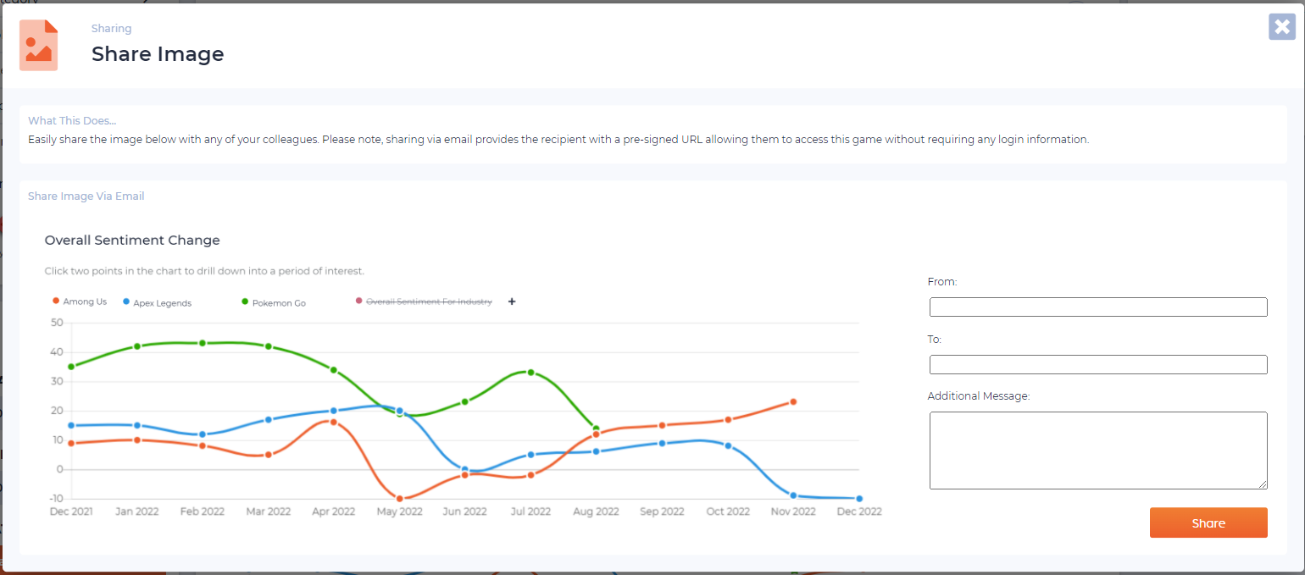Select Among Us Nov 2022 data point
This screenshot has height=575, width=1305.
pyautogui.click(x=793, y=401)
